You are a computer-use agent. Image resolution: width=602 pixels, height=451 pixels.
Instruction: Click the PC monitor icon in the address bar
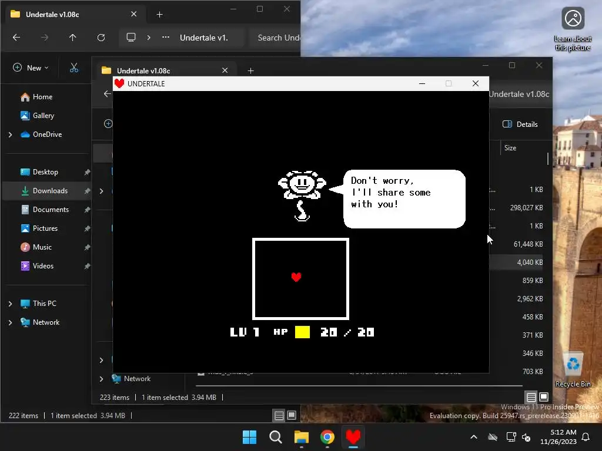(131, 37)
